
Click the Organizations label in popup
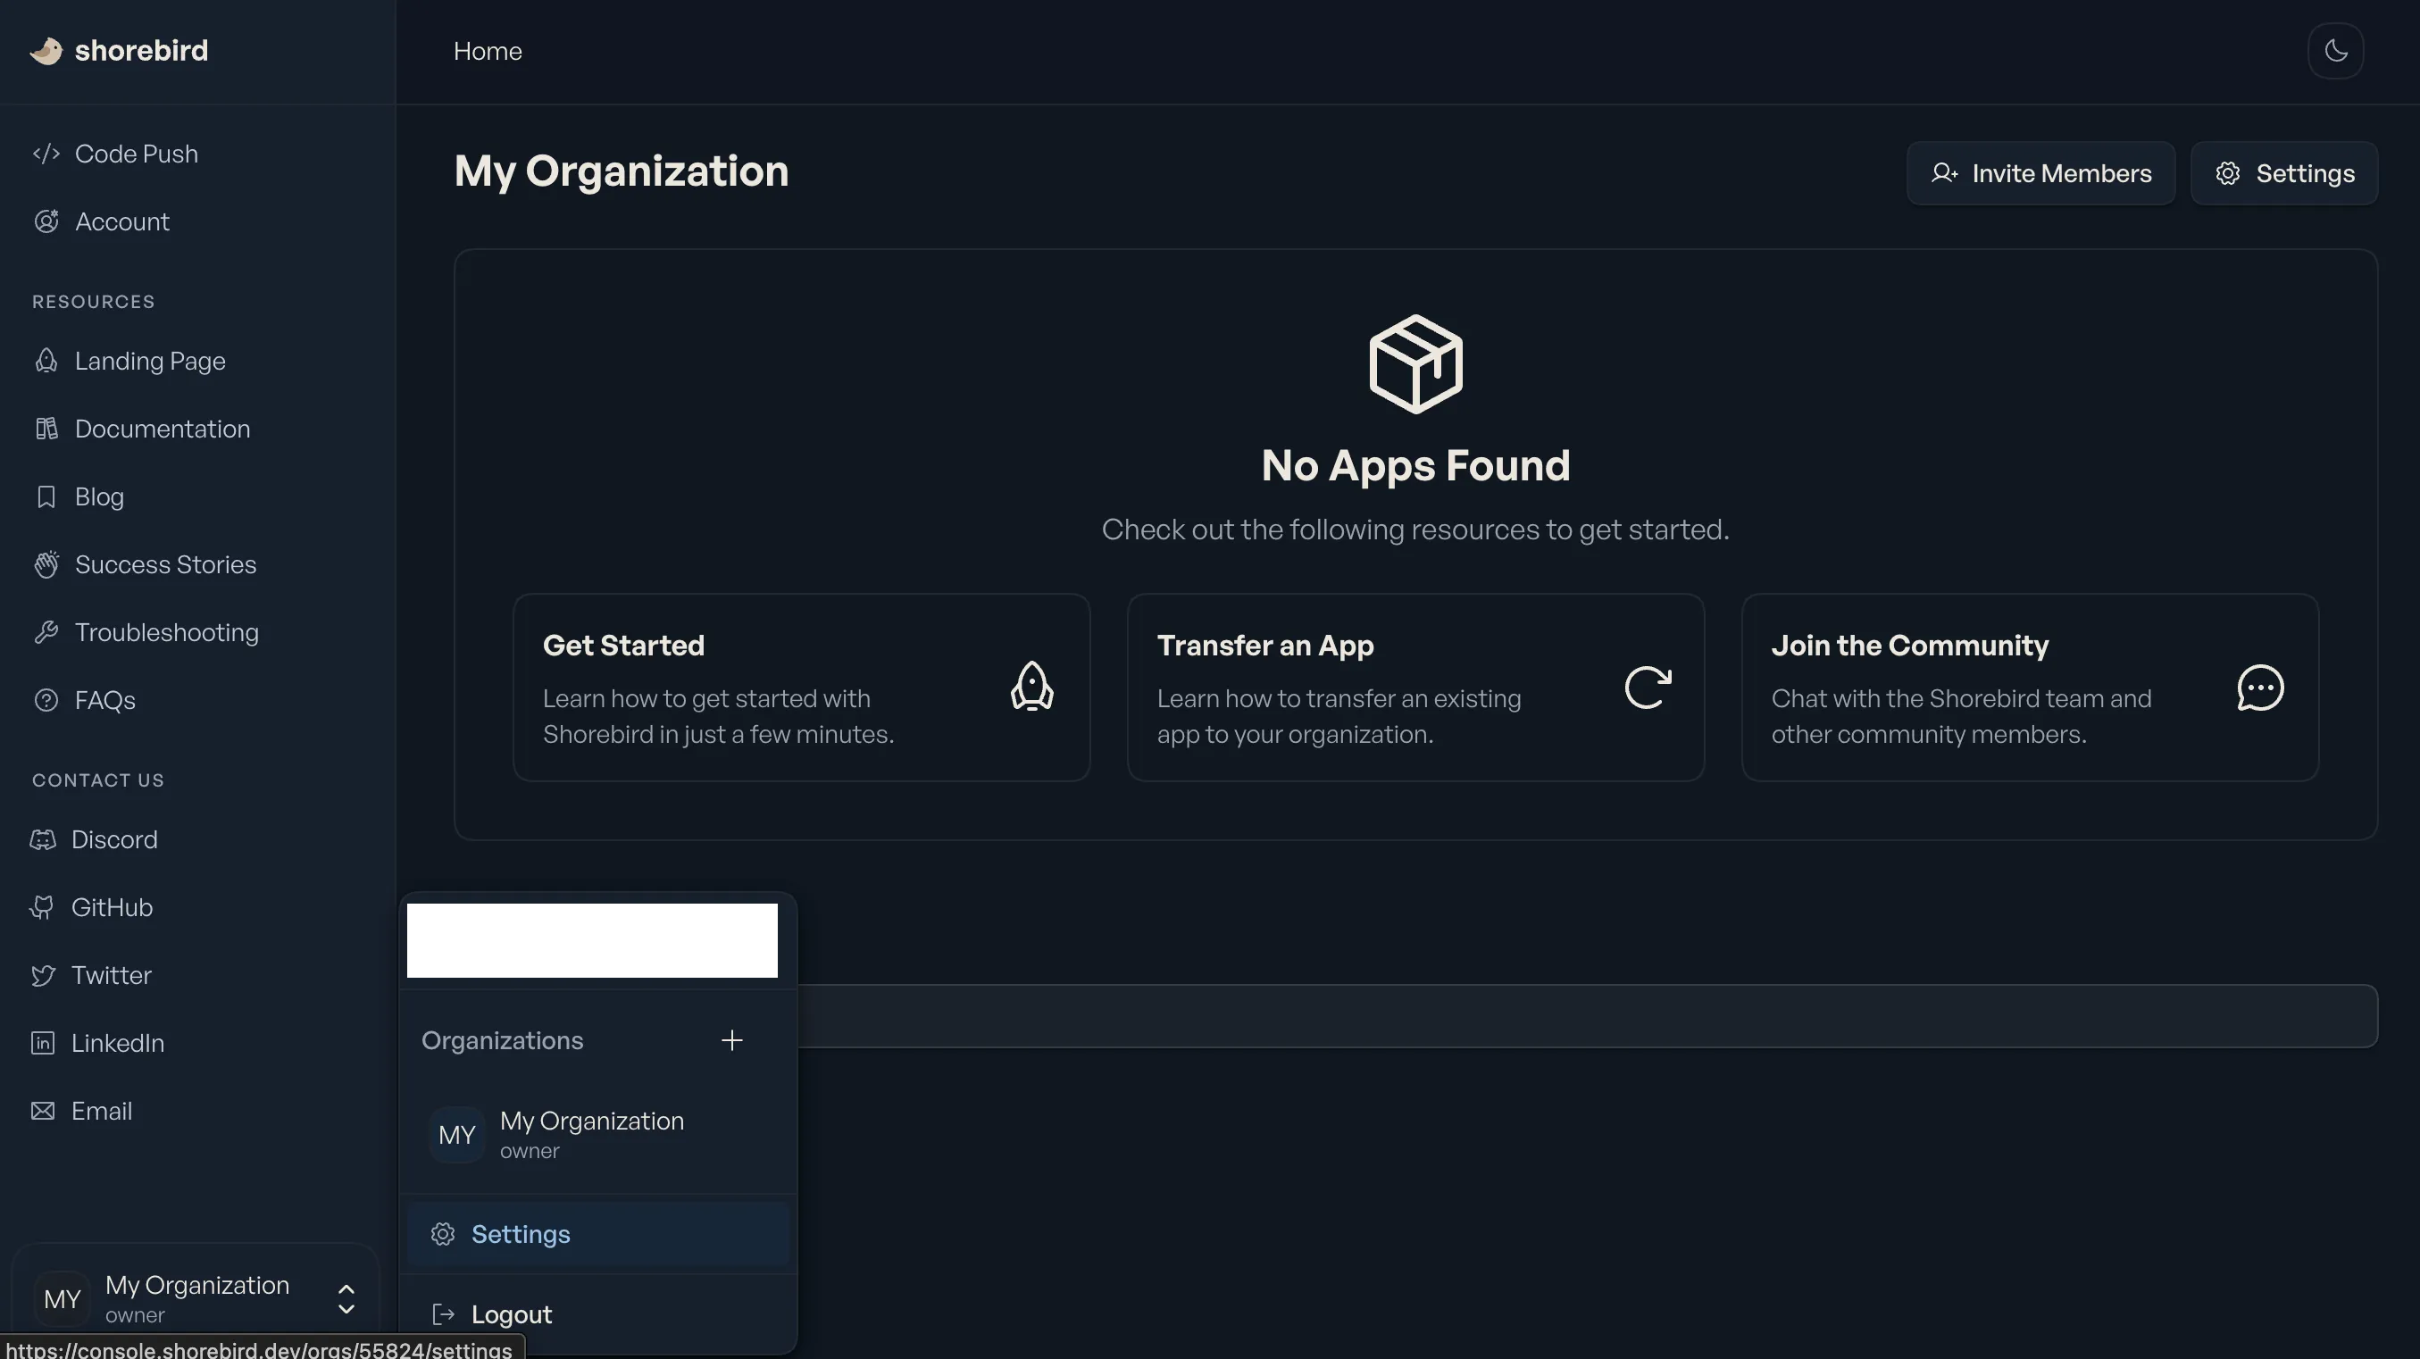[503, 1040]
